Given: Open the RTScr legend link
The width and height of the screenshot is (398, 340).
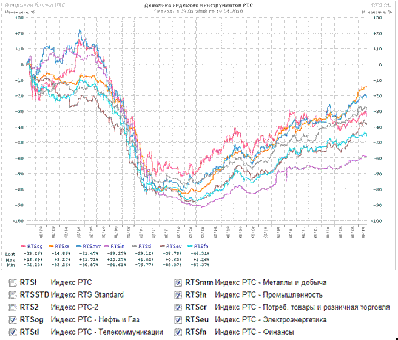Looking at the screenshot, I should (62, 246).
